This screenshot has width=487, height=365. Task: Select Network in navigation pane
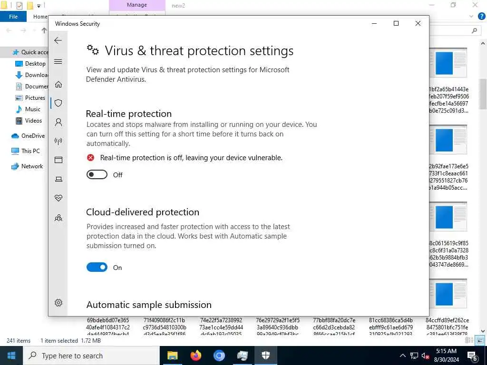tap(27, 166)
